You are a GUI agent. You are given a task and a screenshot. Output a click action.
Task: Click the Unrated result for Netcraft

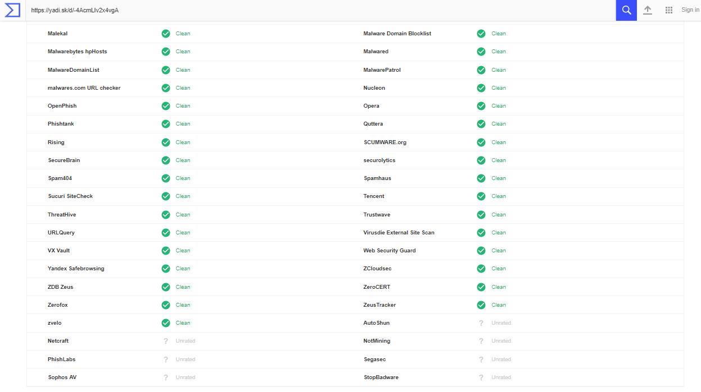click(186, 341)
